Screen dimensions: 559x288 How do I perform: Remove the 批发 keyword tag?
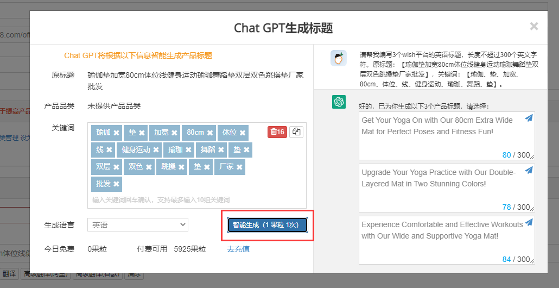[x=116, y=184]
